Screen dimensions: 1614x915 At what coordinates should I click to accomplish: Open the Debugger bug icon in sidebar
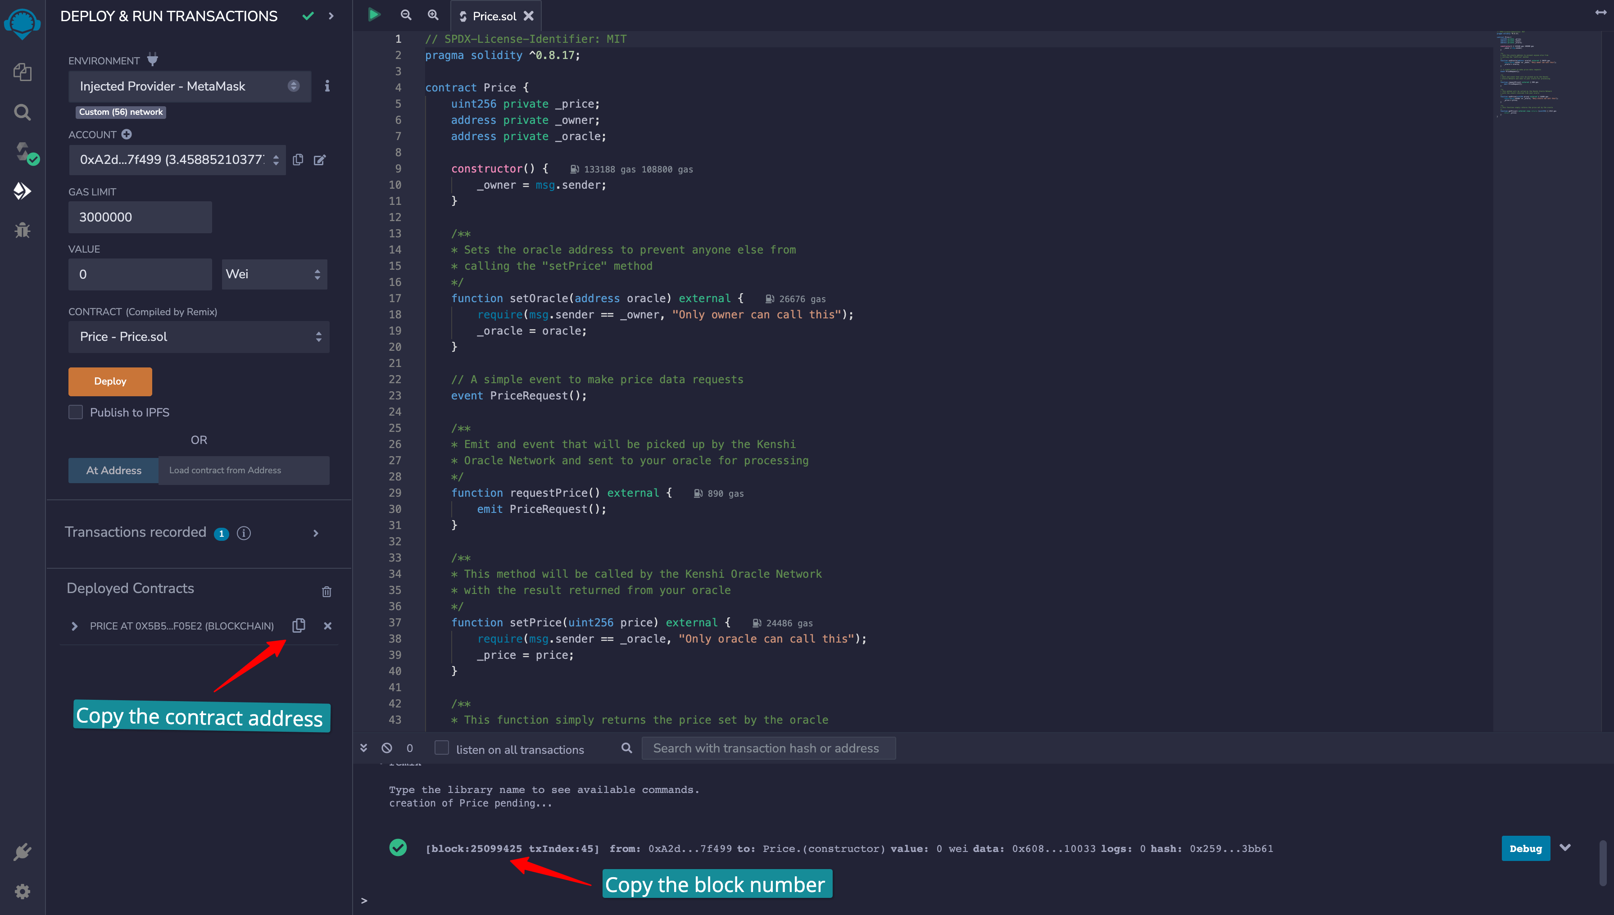(x=22, y=230)
